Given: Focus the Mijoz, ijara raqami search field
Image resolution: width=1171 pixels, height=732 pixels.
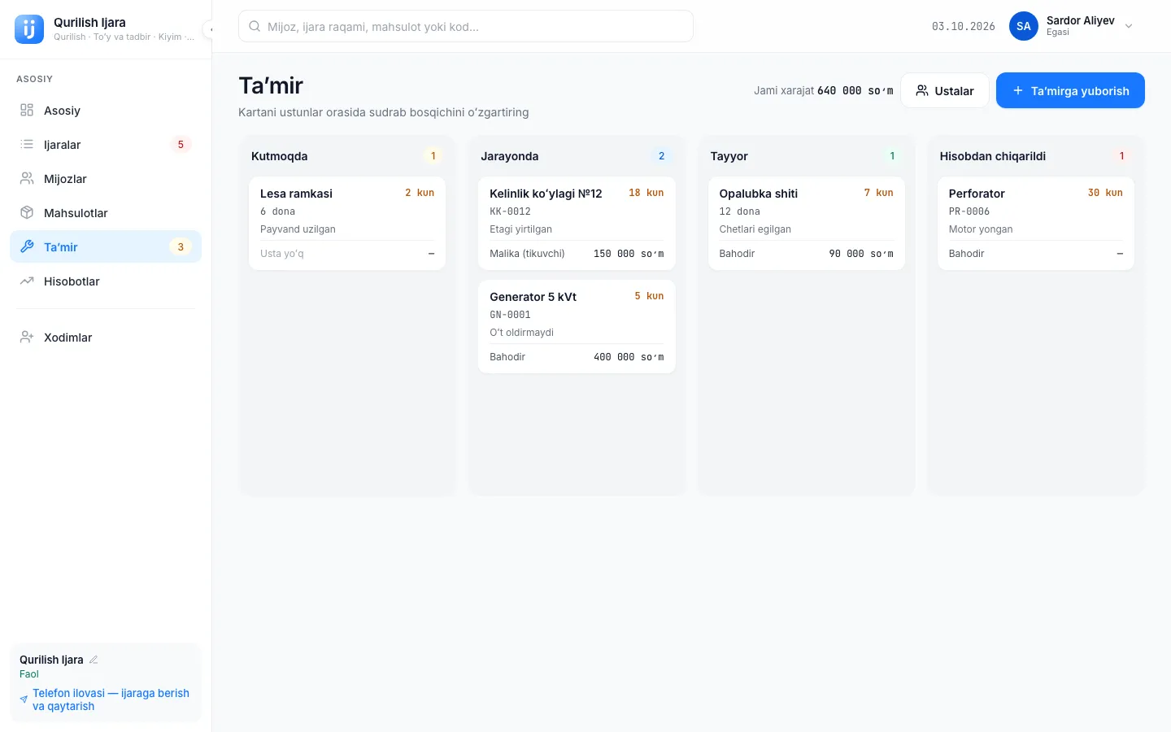Looking at the screenshot, I should click(x=466, y=26).
